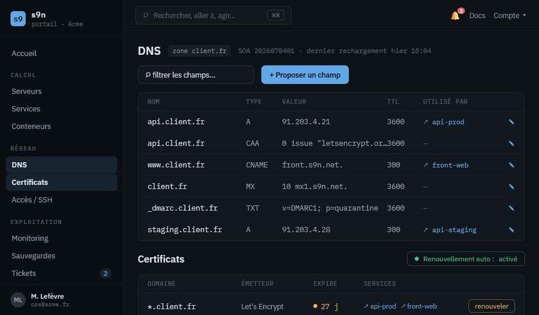
Task: Click the UTILISÉ PAR column header
Action: [445, 101]
